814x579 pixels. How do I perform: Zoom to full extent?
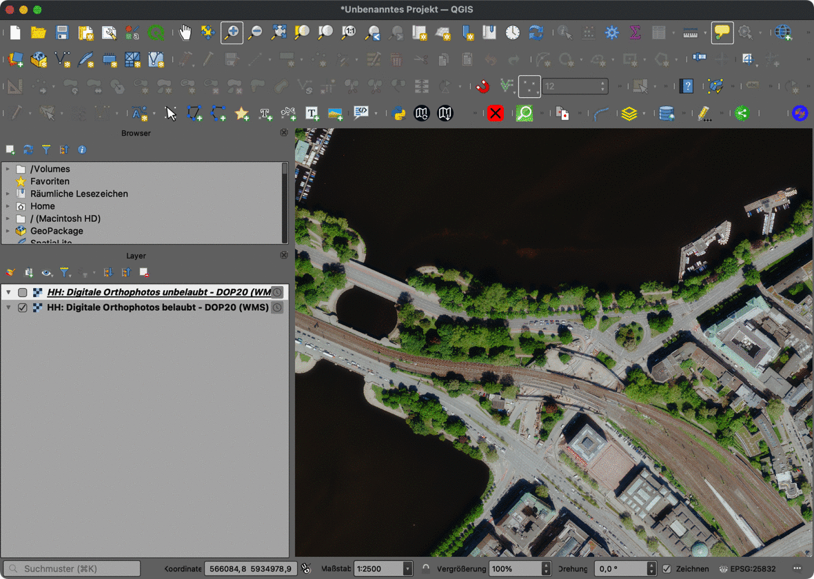[278, 32]
